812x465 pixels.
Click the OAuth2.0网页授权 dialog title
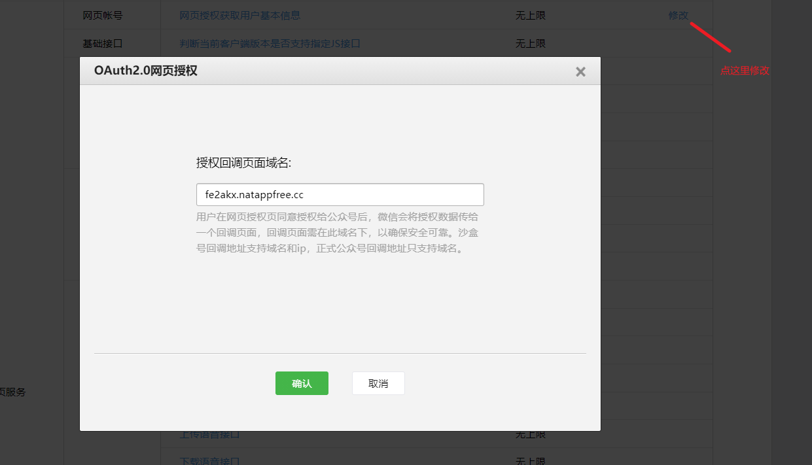click(146, 71)
